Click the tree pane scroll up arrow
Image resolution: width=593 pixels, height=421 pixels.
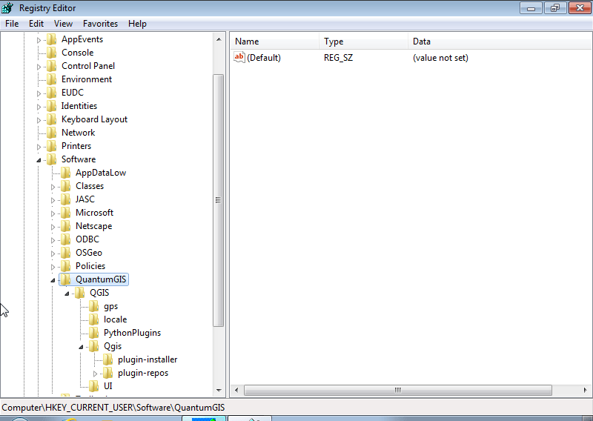pos(219,39)
